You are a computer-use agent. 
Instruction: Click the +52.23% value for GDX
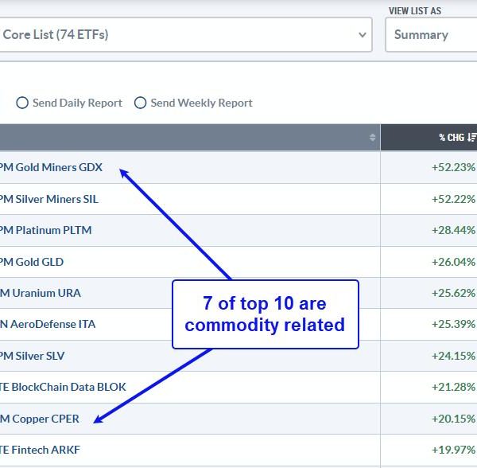pos(453,167)
